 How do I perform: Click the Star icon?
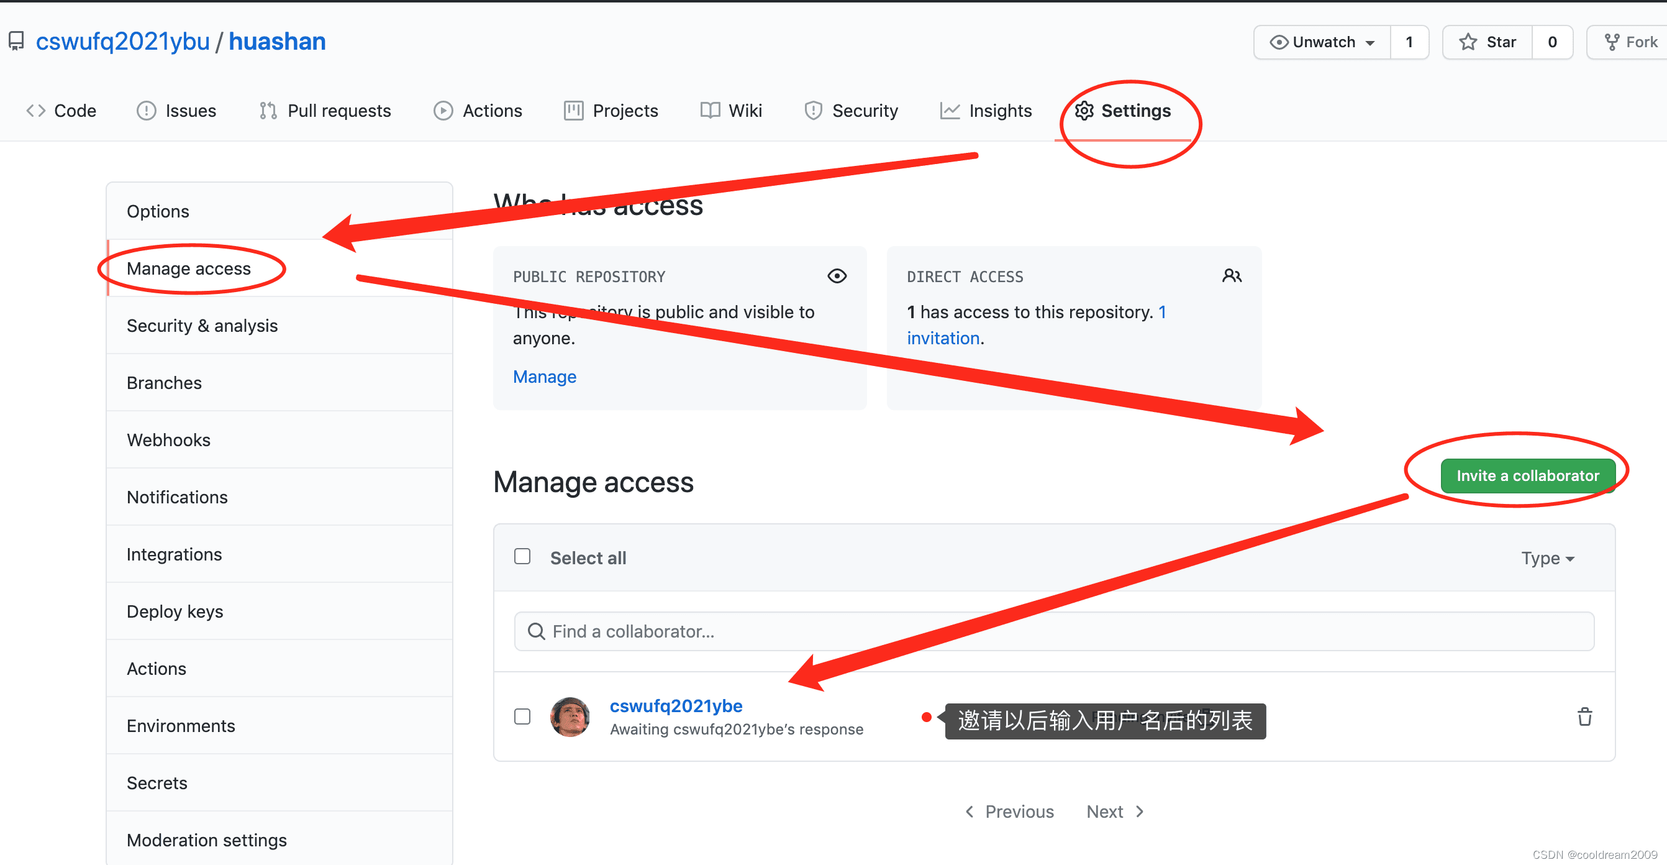click(x=1468, y=42)
